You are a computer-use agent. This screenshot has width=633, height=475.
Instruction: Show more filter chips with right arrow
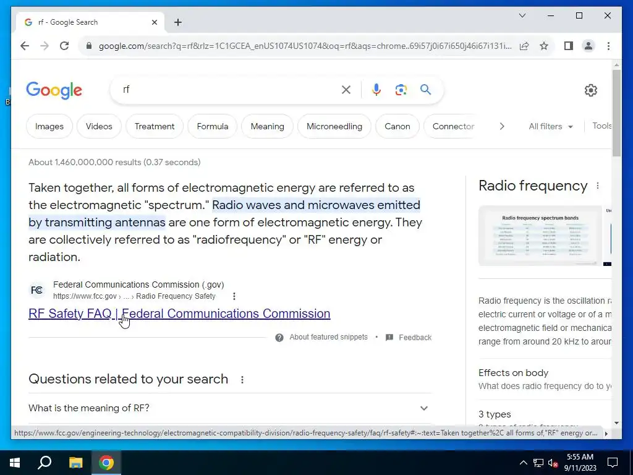point(502,126)
